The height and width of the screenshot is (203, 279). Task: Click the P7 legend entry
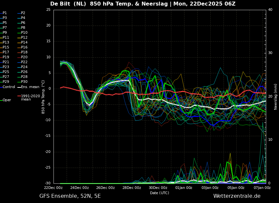click(4, 28)
